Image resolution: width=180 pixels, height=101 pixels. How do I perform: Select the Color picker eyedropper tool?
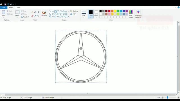(x=35, y=16)
